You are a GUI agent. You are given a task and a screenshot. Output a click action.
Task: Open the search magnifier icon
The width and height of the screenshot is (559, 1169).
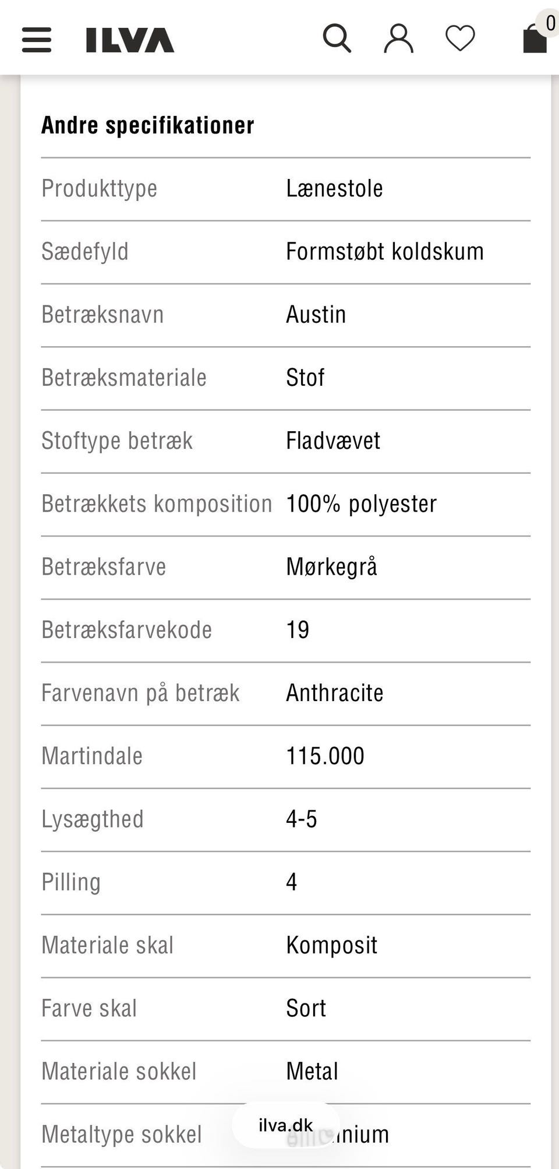coord(337,39)
